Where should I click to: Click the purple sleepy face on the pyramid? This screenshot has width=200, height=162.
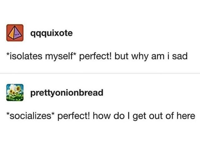(x=17, y=34)
